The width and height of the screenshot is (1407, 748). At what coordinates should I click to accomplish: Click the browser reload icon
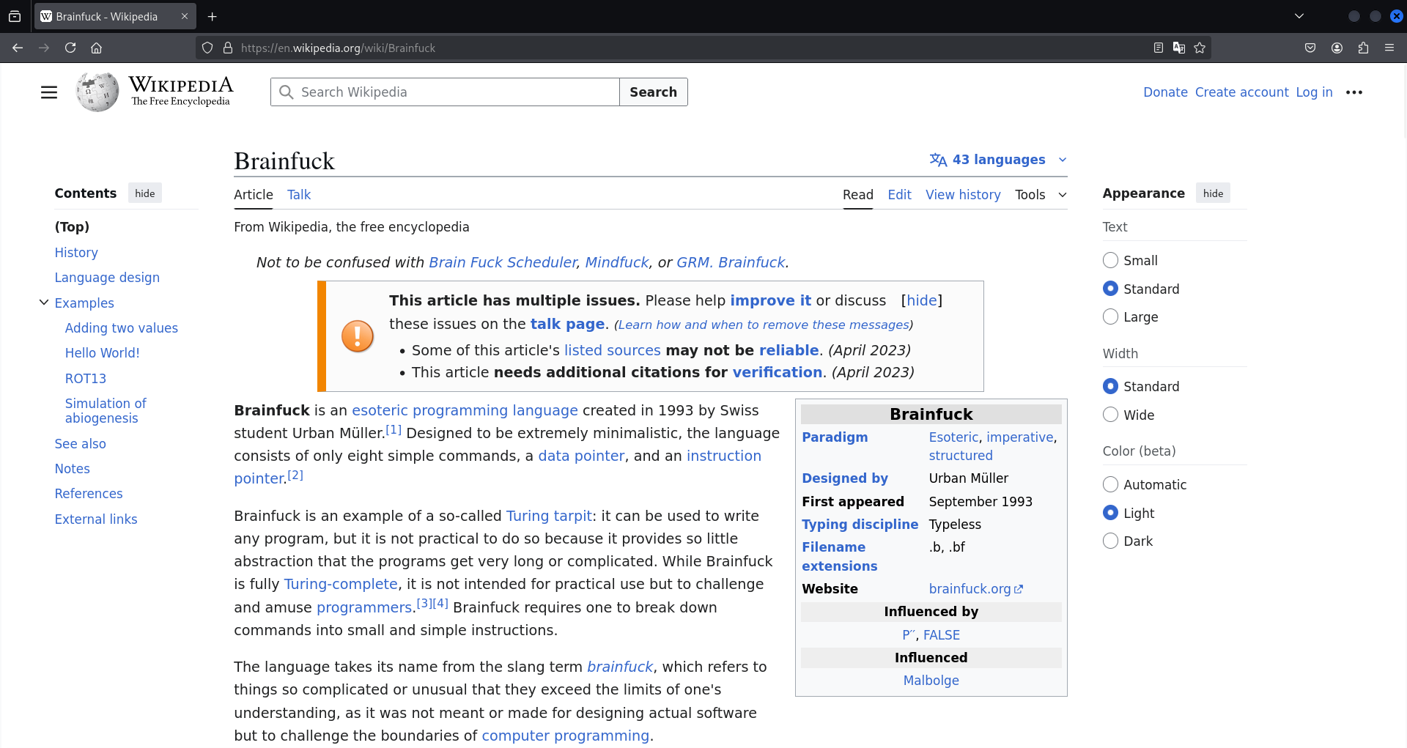(x=70, y=48)
